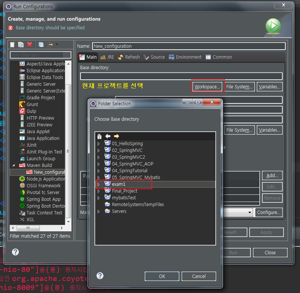The width and height of the screenshot is (300, 293).
Task: Click the configuration list vertical scrollbar
Action: 68,151
